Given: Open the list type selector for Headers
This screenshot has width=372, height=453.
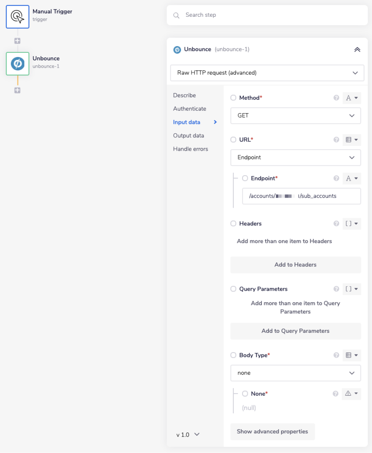Looking at the screenshot, I should 352,224.
